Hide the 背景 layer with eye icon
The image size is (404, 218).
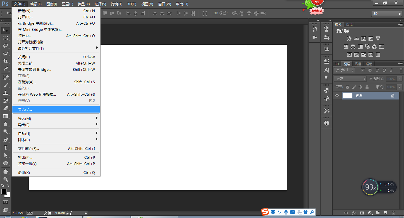click(x=337, y=96)
